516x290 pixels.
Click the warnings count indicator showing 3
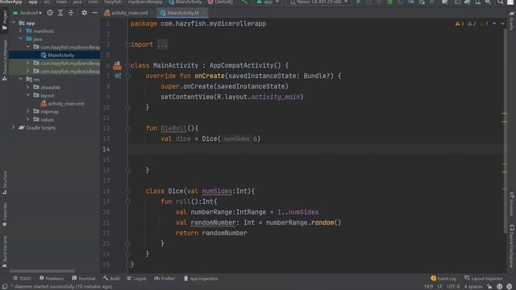[460, 23]
